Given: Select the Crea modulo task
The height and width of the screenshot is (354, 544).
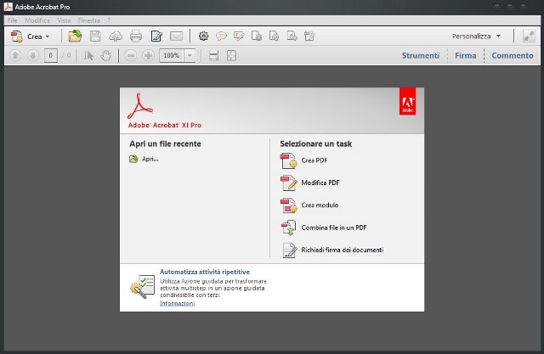Looking at the screenshot, I should click(x=309, y=205).
